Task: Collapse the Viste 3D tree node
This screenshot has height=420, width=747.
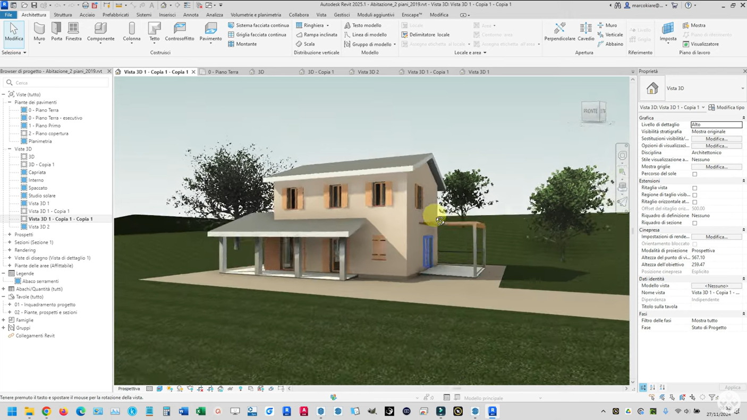Action: 10,149
